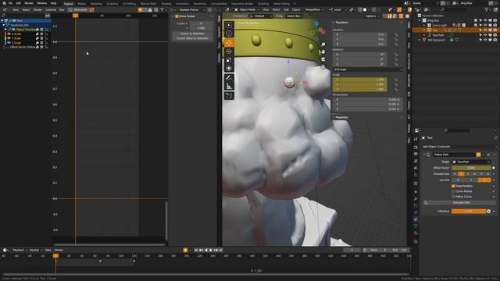Open the File menu

pyautogui.click(x=10, y=3)
